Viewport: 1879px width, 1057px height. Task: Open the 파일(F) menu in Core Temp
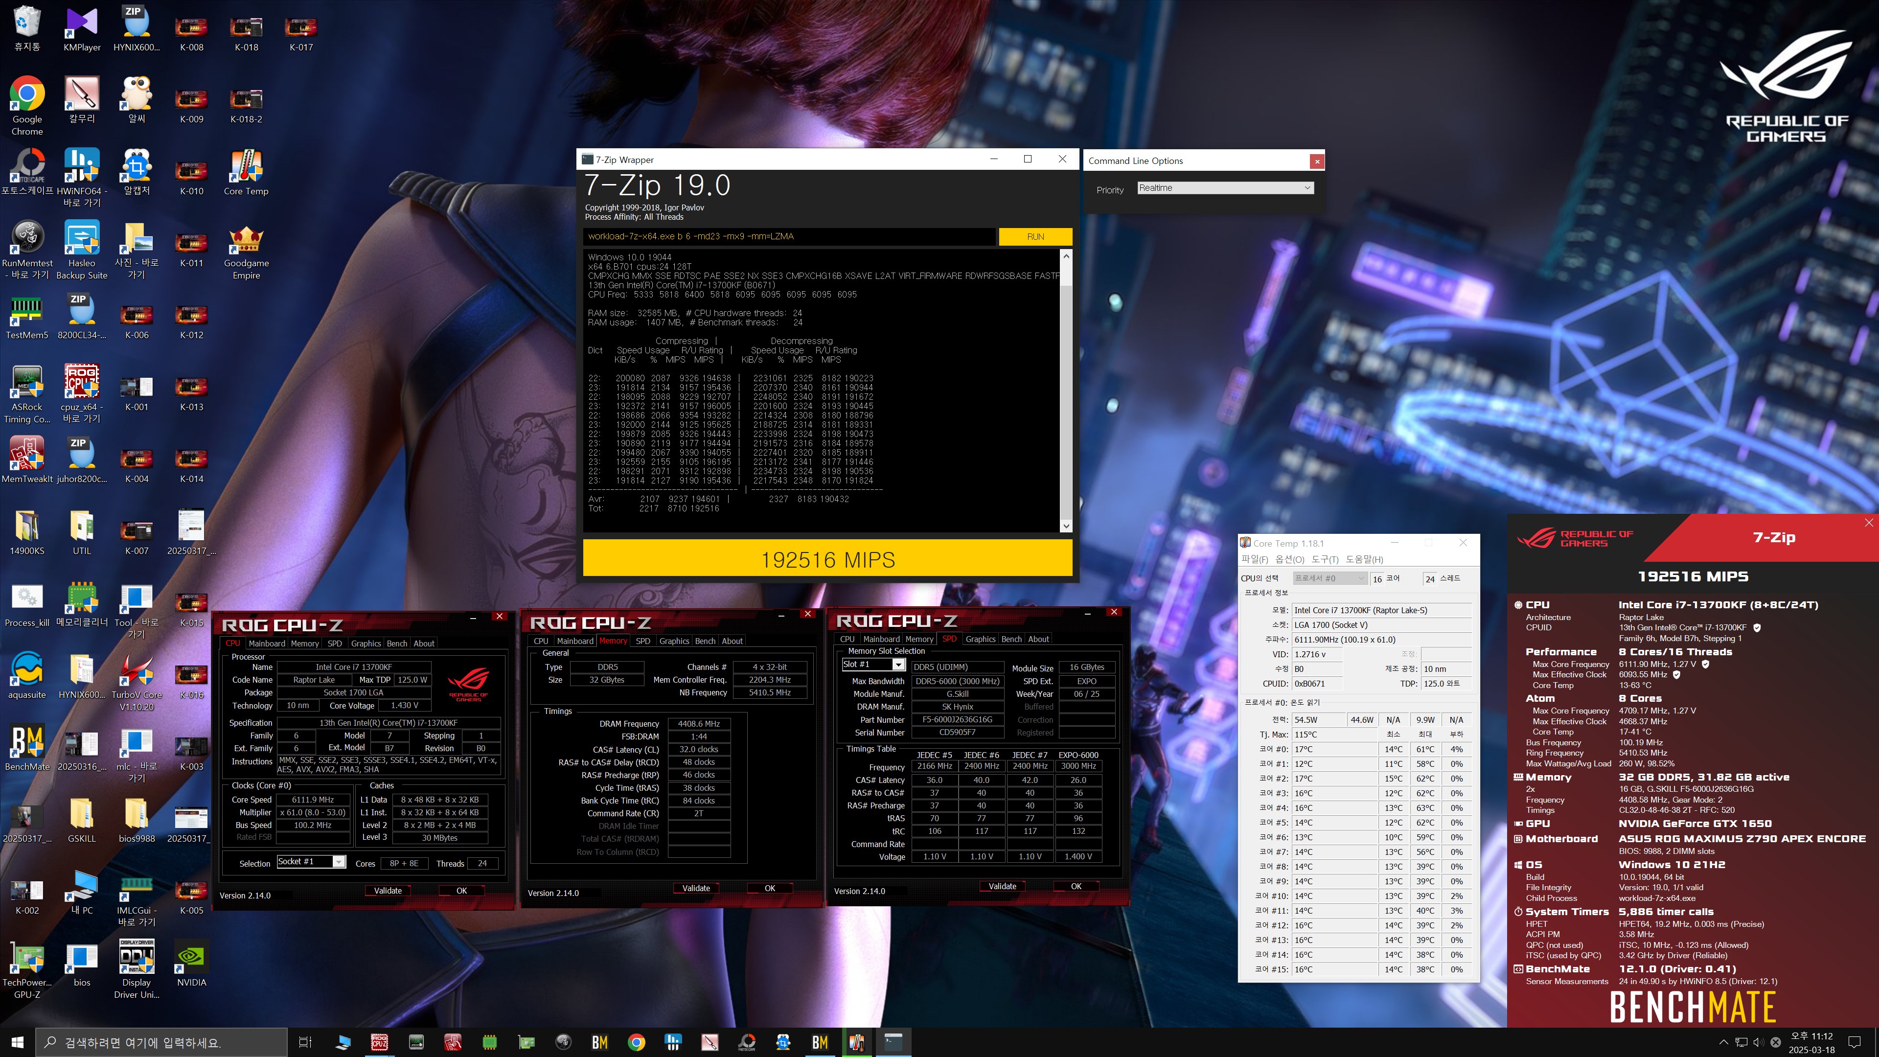pos(1255,559)
